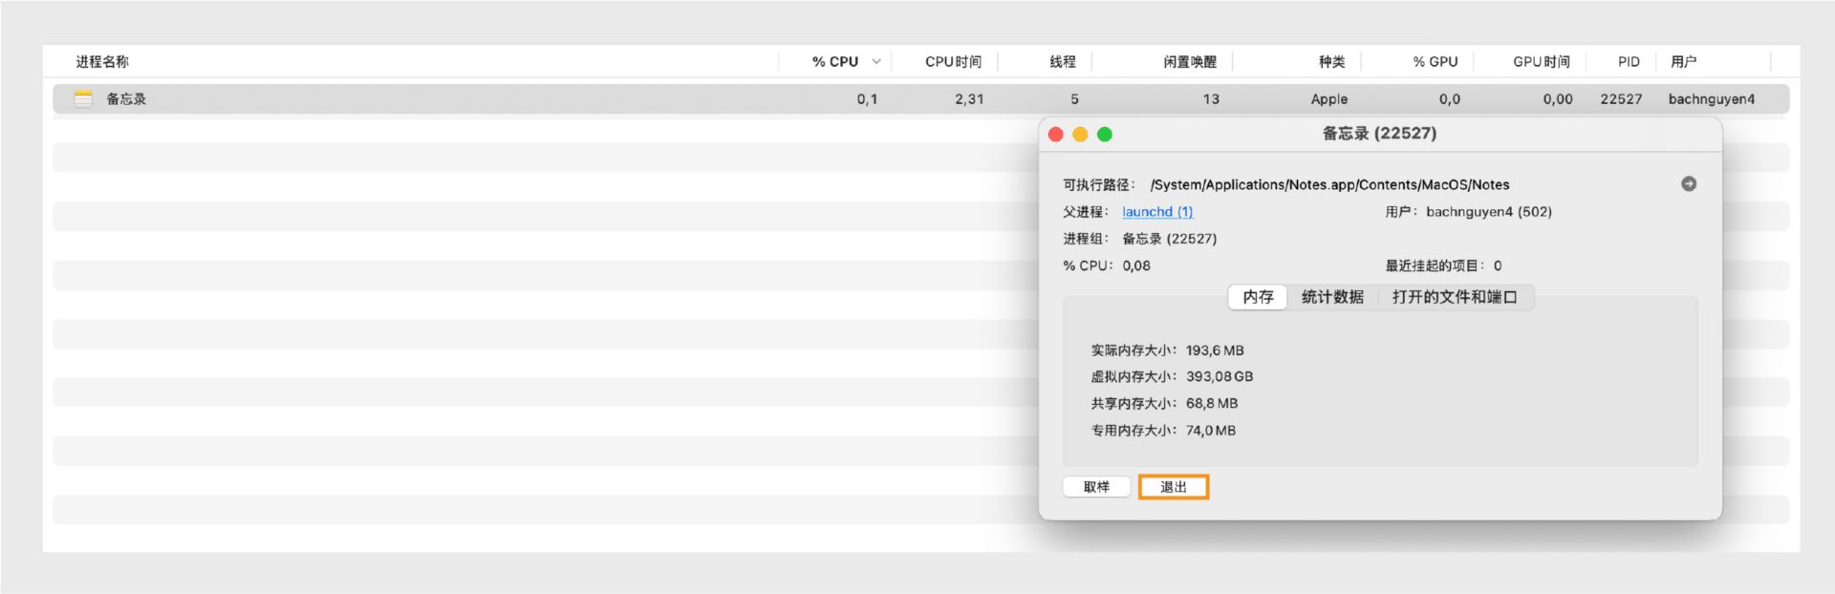Sort by the 种类 column header

[1331, 62]
